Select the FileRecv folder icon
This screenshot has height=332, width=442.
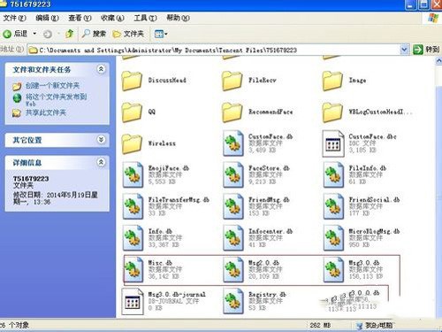click(232, 81)
